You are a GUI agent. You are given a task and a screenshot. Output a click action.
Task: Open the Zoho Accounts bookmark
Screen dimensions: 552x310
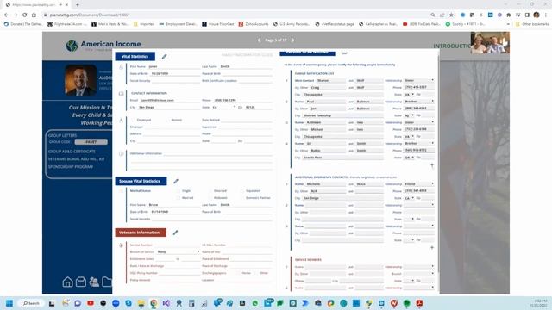[x=254, y=24]
